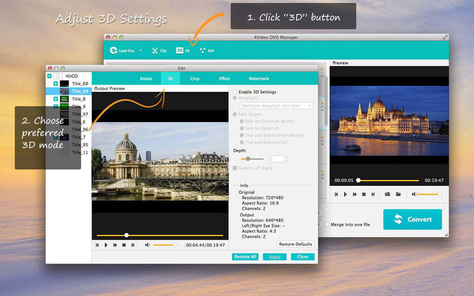Click the Convert button
Image resolution: width=474 pixels, height=296 pixels.
click(412, 219)
